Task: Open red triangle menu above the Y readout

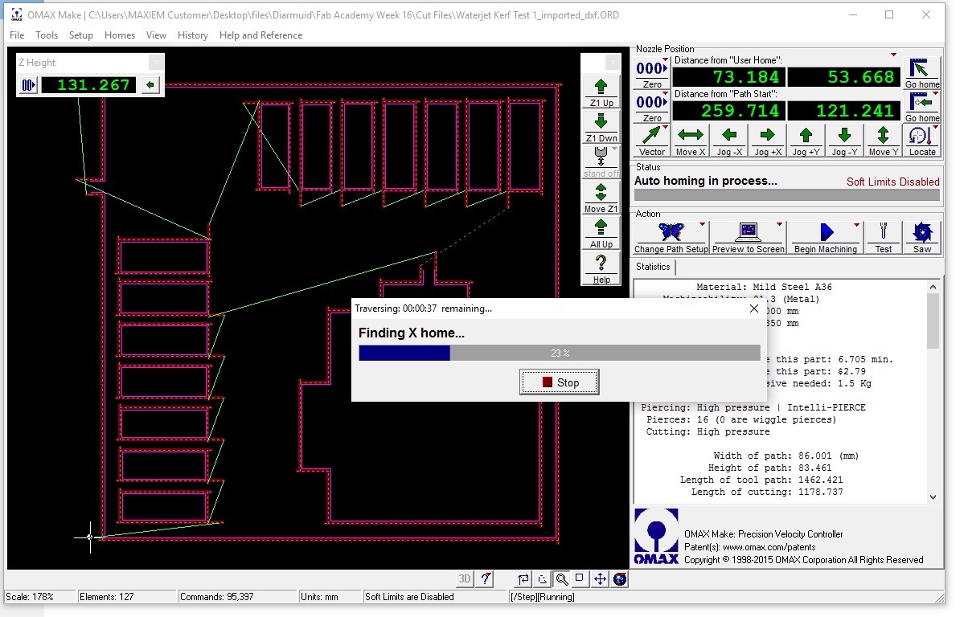Action: (x=893, y=55)
